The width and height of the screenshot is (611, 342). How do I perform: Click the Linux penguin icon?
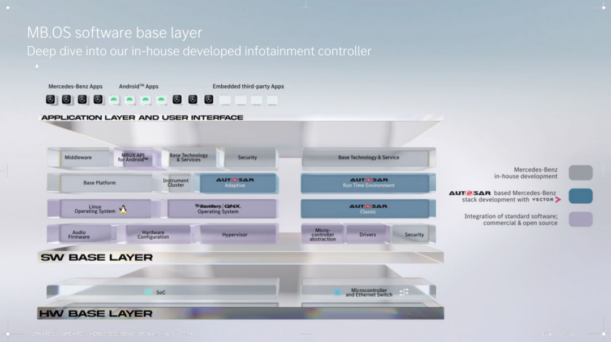pyautogui.click(x=123, y=209)
